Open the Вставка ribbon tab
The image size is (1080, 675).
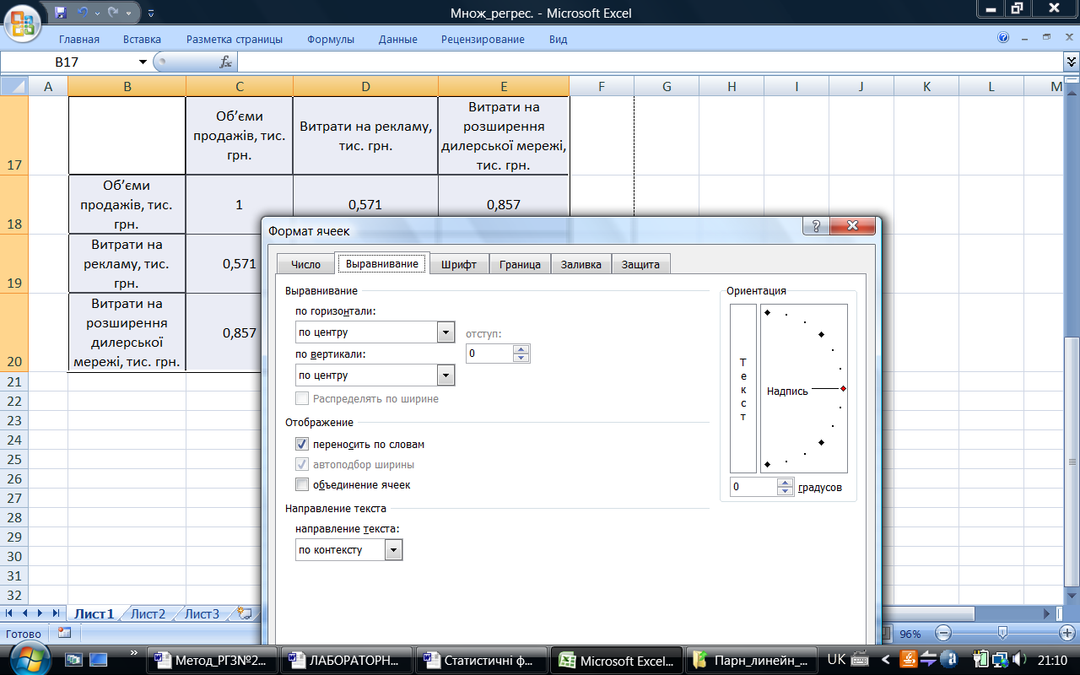142,39
